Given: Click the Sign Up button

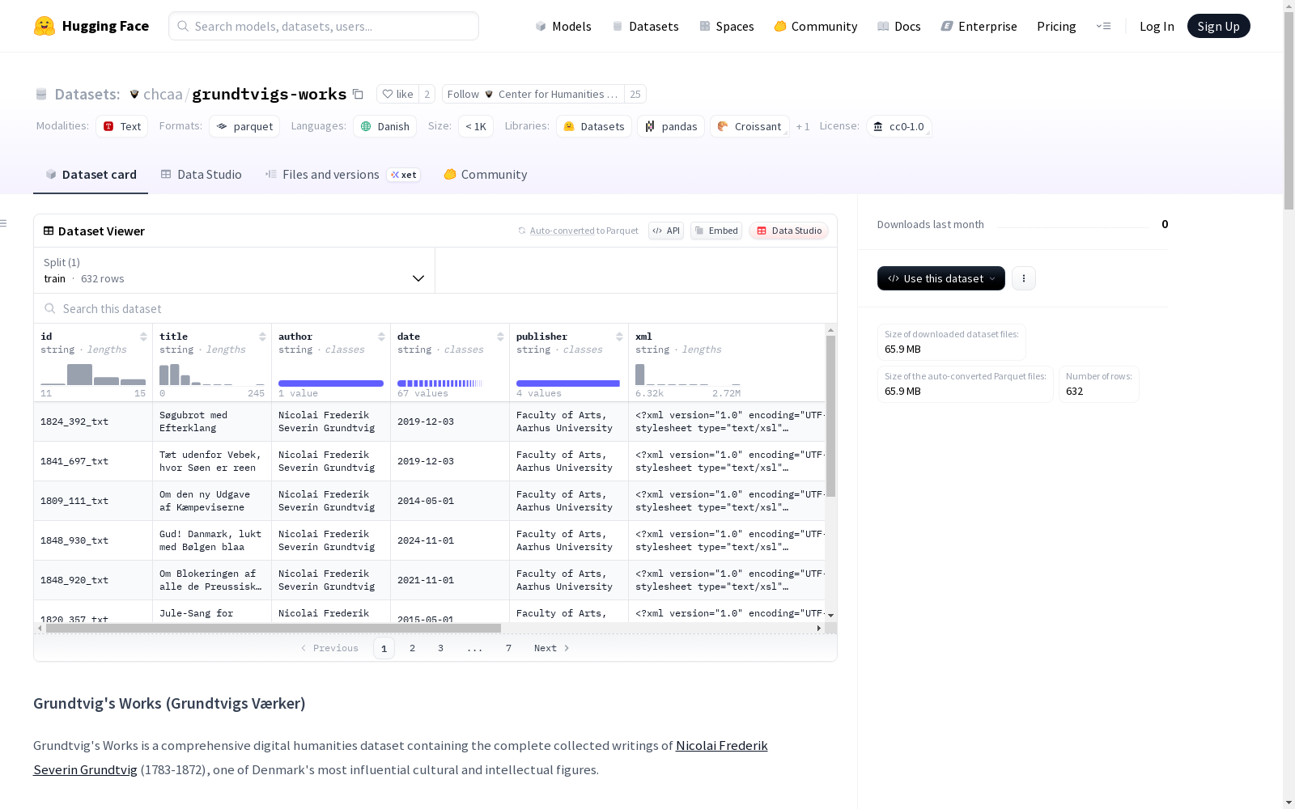Looking at the screenshot, I should point(1218,26).
